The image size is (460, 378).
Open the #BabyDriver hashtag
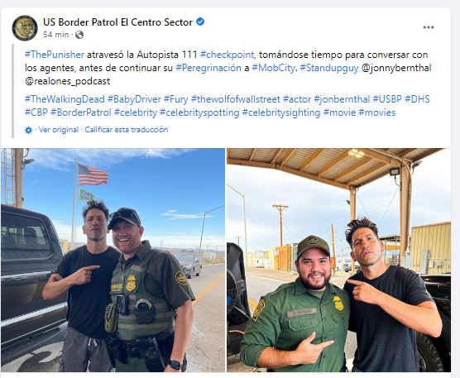134,99
